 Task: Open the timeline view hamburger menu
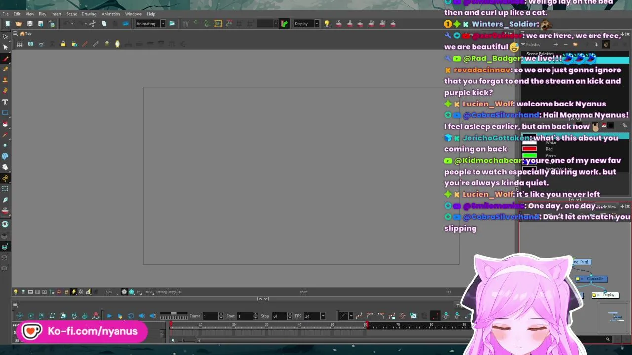15,305
